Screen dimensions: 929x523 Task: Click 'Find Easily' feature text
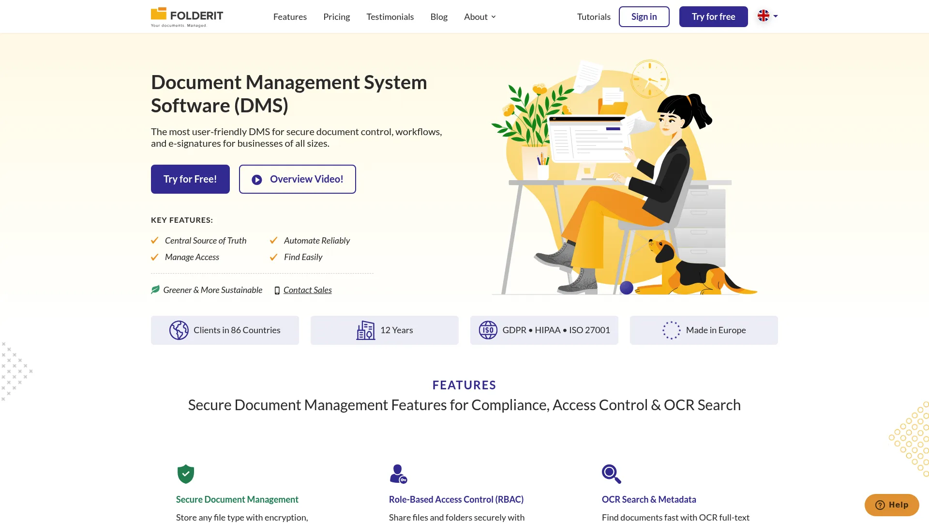tap(303, 257)
